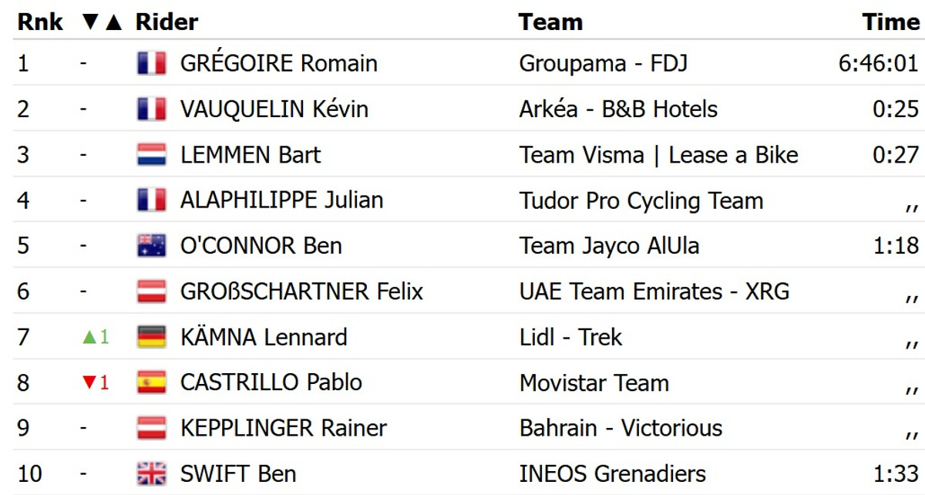Open Alaphilippe Julian's rider page
This screenshot has width=925, height=495.
[x=281, y=200]
